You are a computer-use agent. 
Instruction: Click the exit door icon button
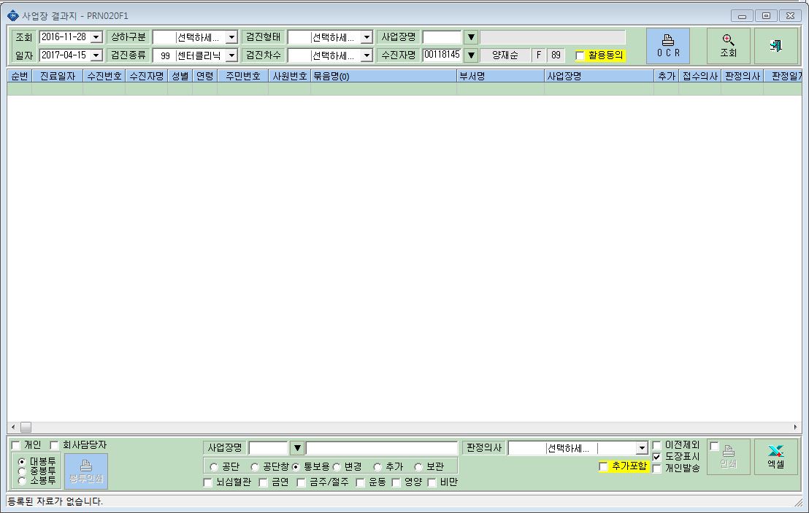coord(775,46)
